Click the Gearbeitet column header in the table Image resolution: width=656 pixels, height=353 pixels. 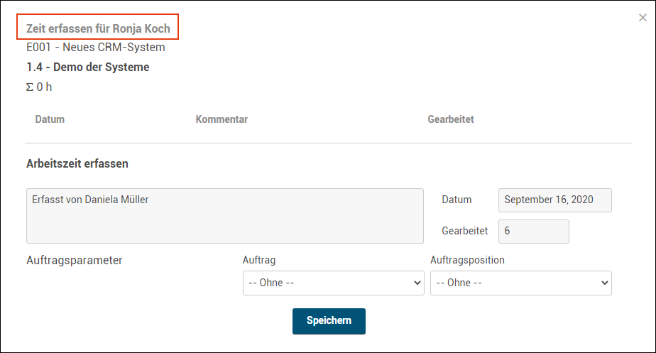pos(451,119)
